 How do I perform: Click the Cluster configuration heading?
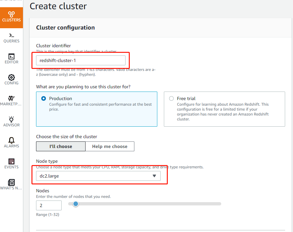[66, 28]
